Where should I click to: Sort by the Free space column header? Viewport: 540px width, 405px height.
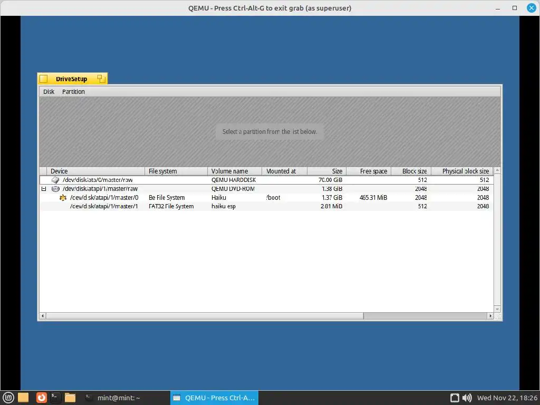point(369,171)
